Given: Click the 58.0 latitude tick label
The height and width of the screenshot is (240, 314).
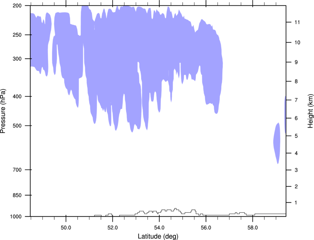Looking at the screenshot, I should pyautogui.click(x=253, y=228).
